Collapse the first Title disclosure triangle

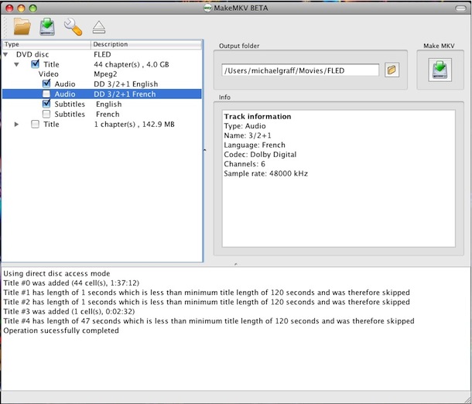coord(17,65)
